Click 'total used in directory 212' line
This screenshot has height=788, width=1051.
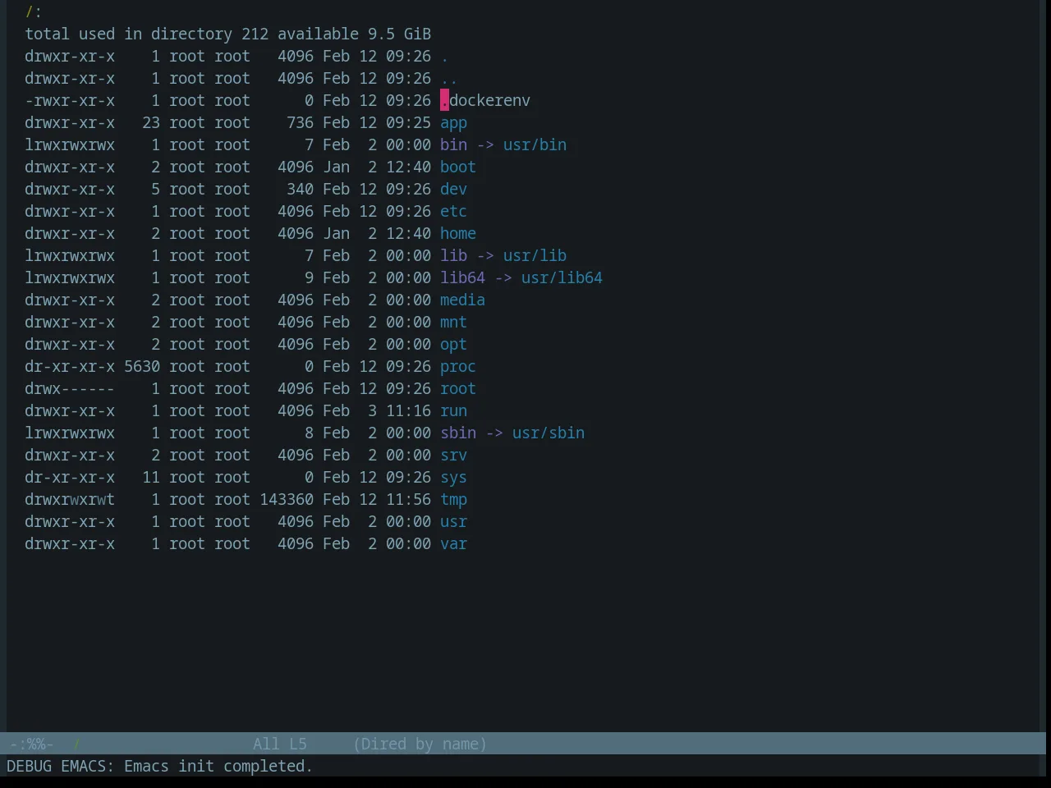[x=146, y=34]
